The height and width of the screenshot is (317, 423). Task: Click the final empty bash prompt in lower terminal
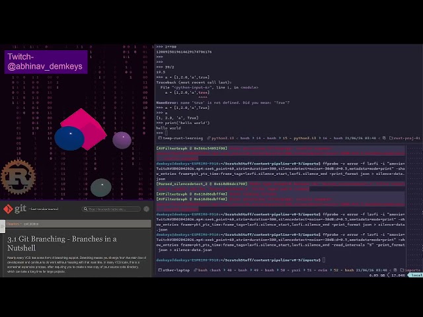tap(241, 260)
